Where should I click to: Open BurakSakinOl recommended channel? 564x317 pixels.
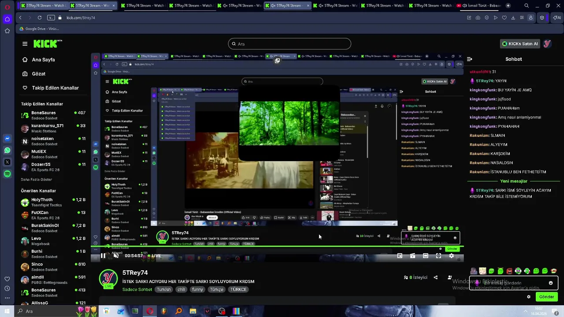(x=53, y=228)
